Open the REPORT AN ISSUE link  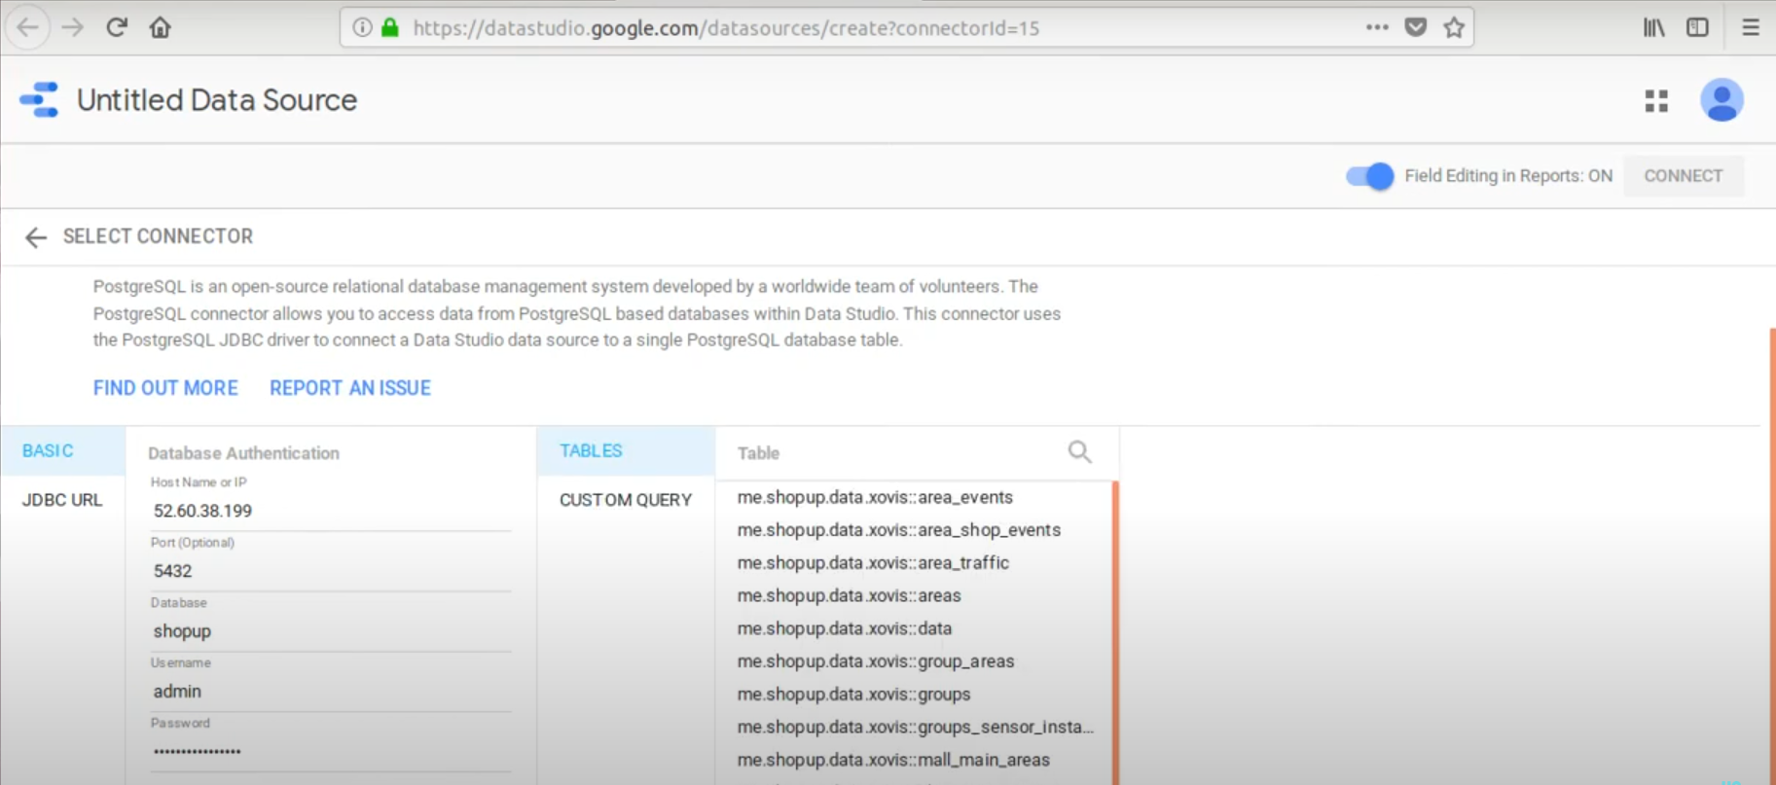click(350, 388)
